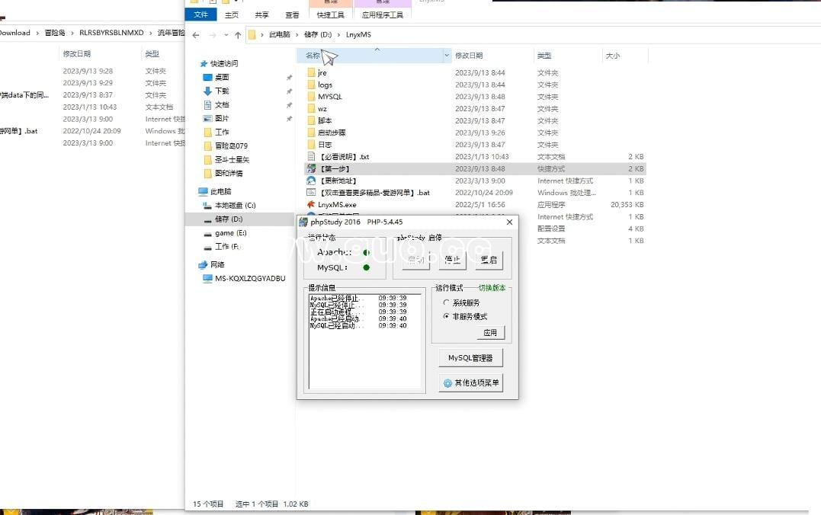Click LnyxMS in the address breadcrumb
The height and width of the screenshot is (515, 821).
[x=358, y=34]
